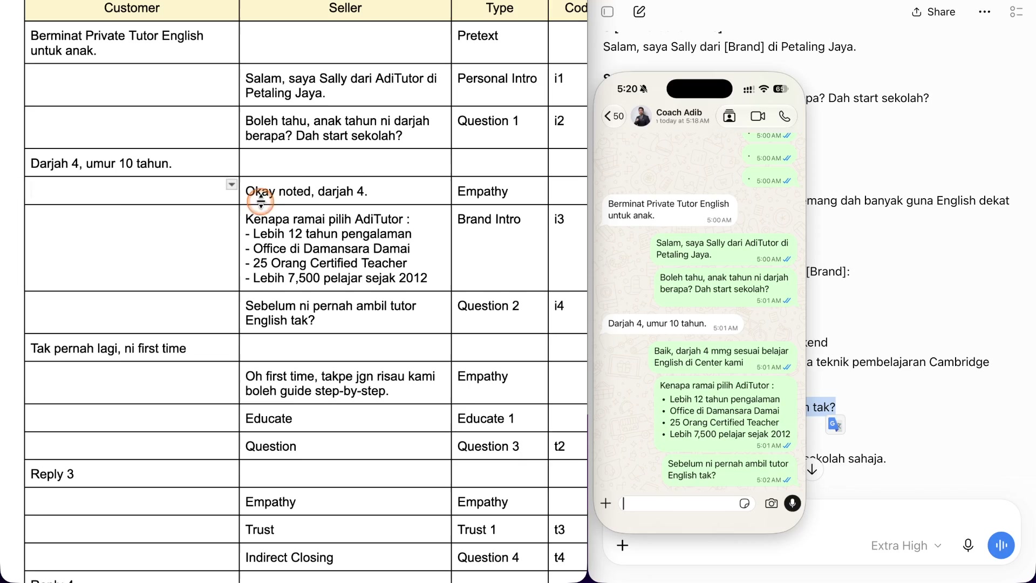Select the 'Okay noted, darjah 4.' cell
The width and height of the screenshot is (1036, 583).
click(345, 191)
